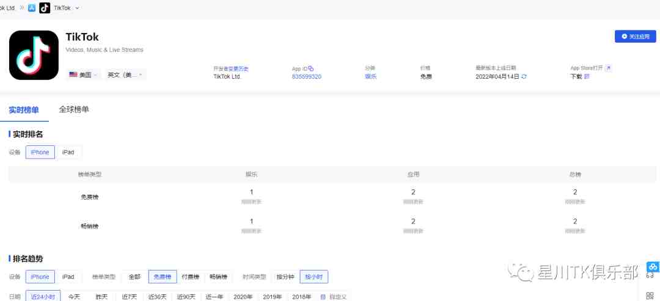Click the 免费榜 row label in ranking table
This screenshot has height=301, width=660.
[x=90, y=197]
